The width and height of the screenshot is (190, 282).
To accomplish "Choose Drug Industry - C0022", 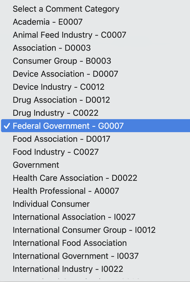I will point(95,113).
